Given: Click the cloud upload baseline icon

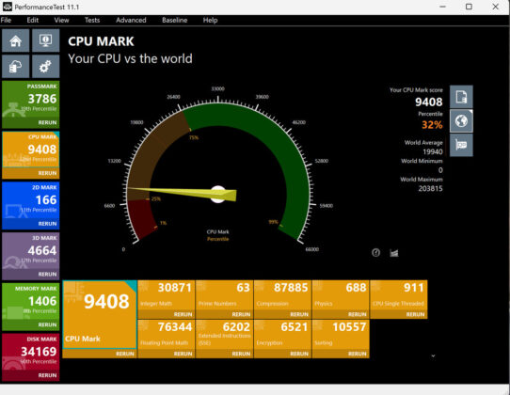Looking at the screenshot, I should (15, 67).
